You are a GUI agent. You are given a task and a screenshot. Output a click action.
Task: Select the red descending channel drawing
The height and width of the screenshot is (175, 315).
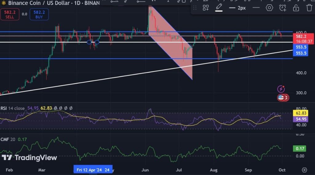click(x=171, y=42)
